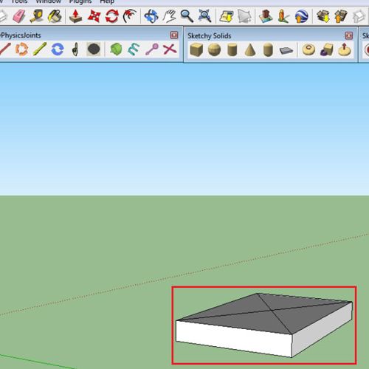Toggle the grey Terrain icon

[244, 16]
